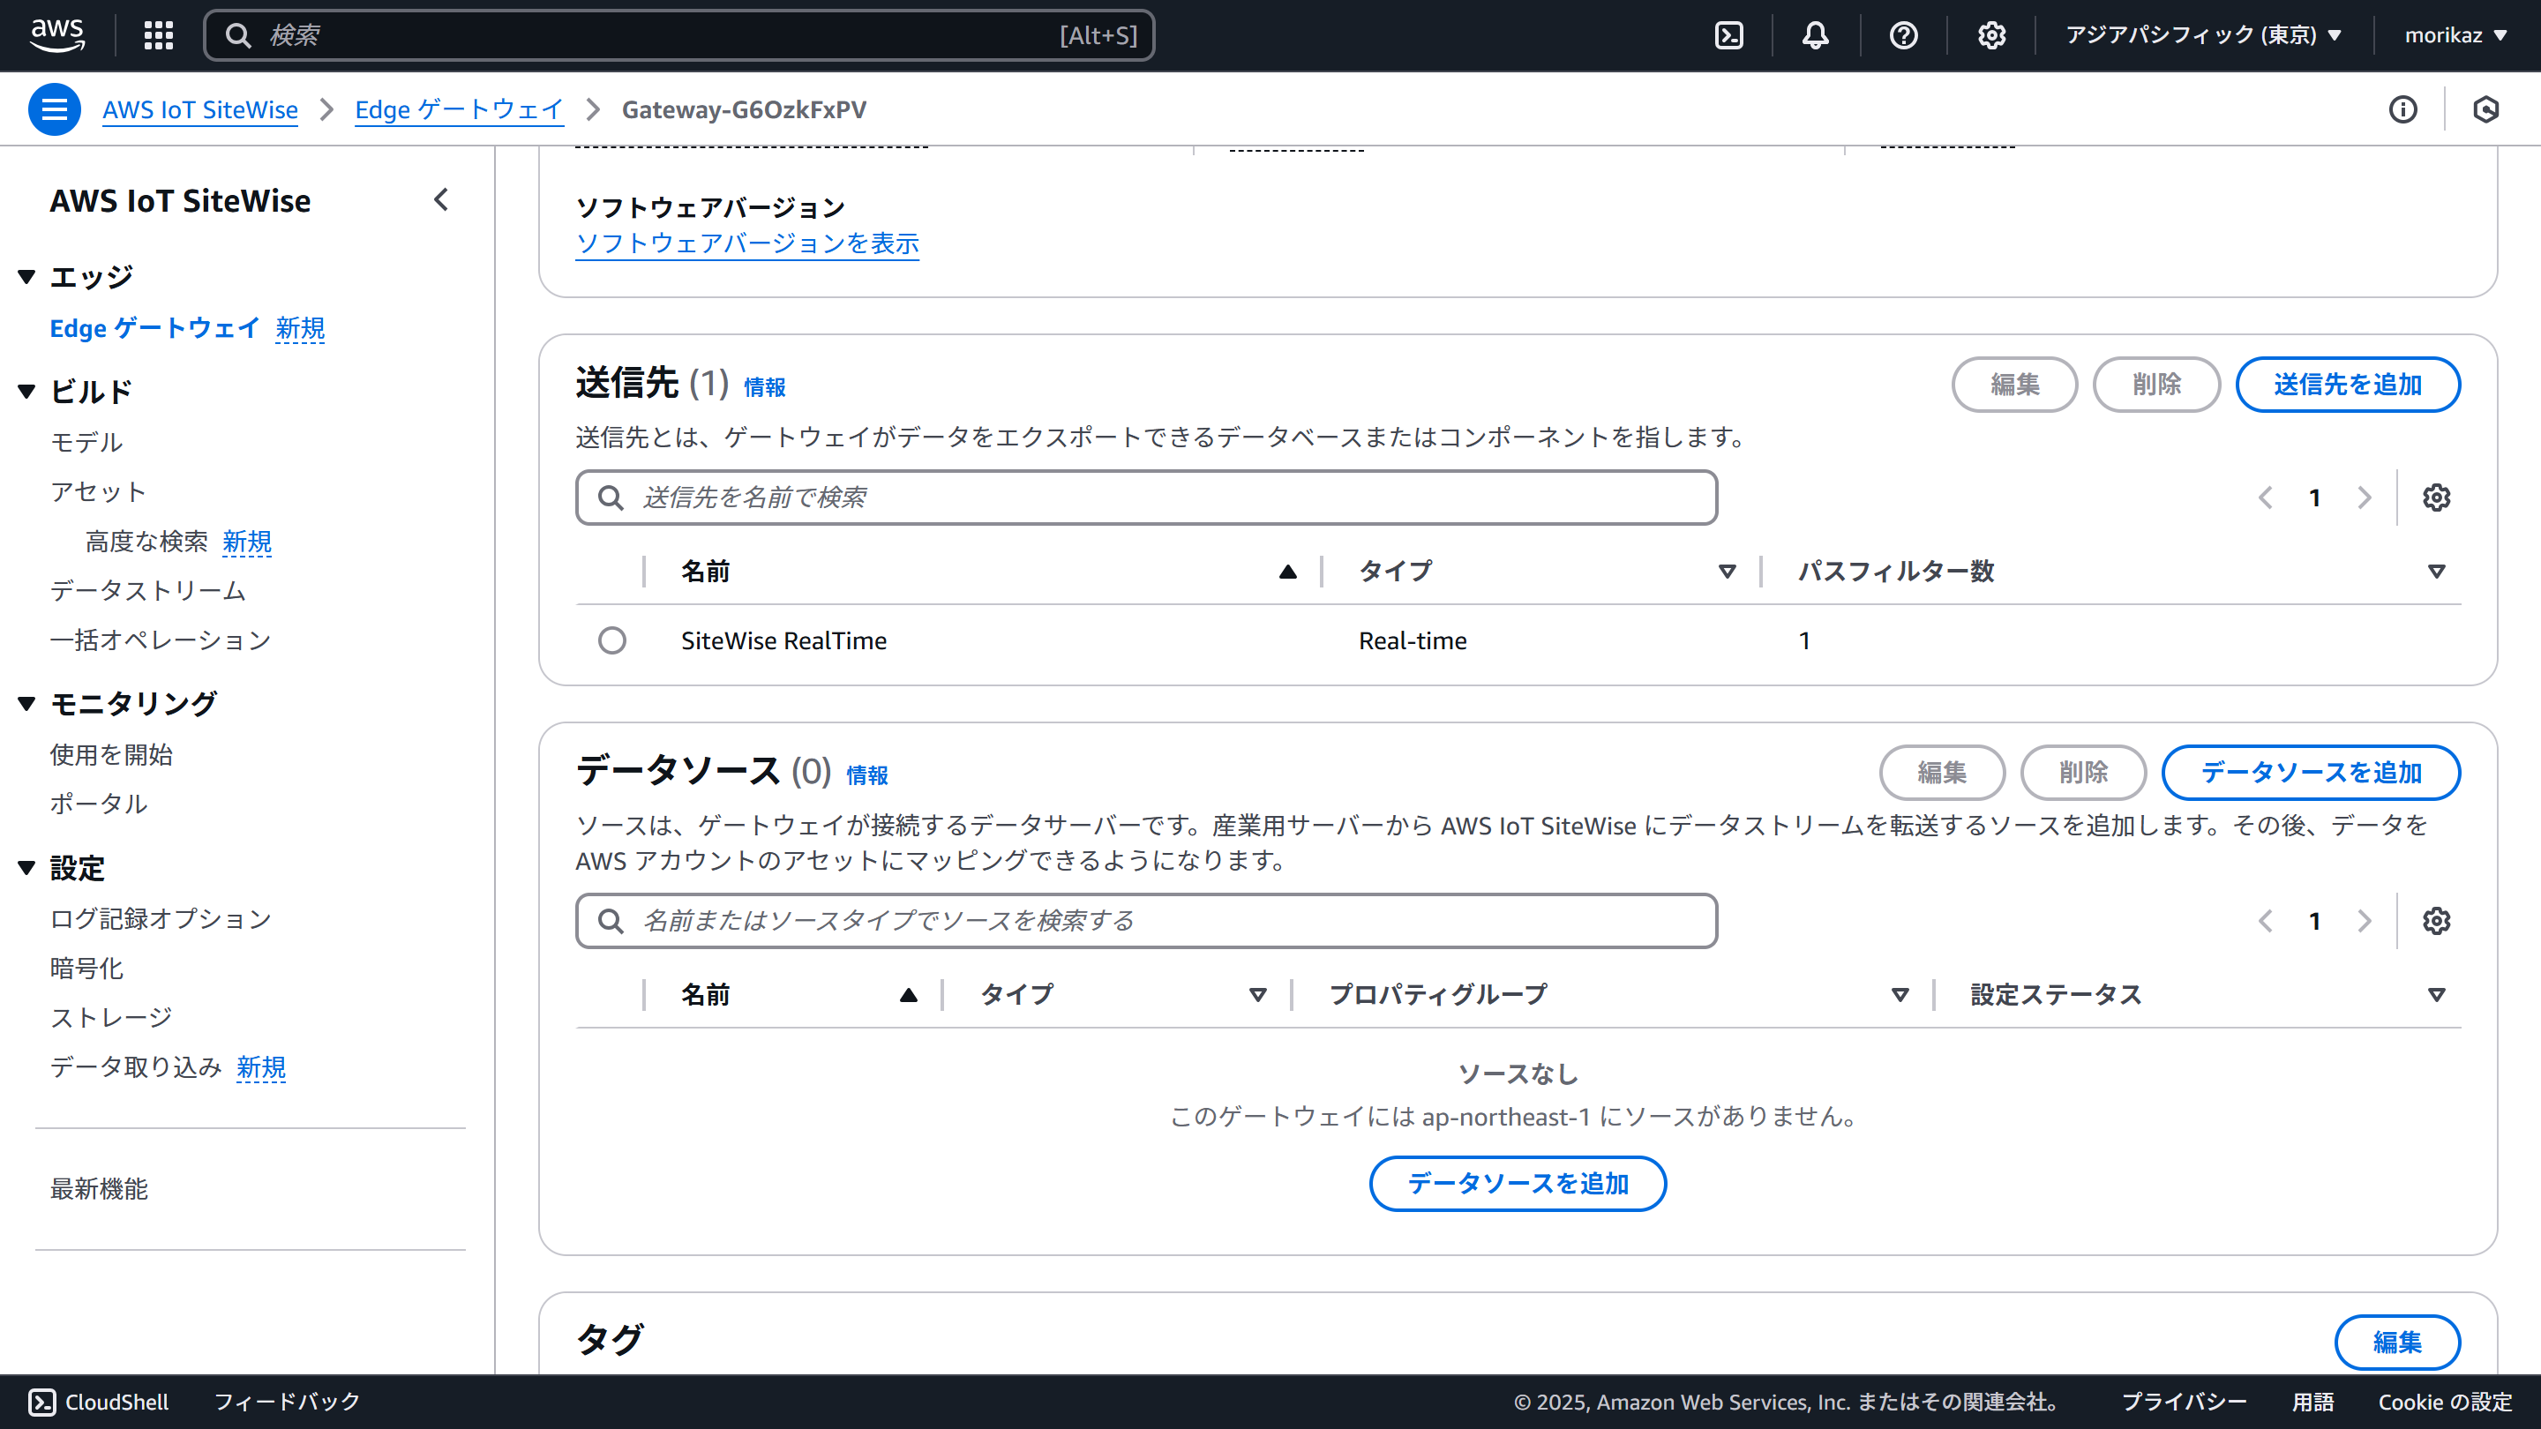Open 高度な検索 in sidebar
The height and width of the screenshot is (1429, 2541).
pos(147,542)
